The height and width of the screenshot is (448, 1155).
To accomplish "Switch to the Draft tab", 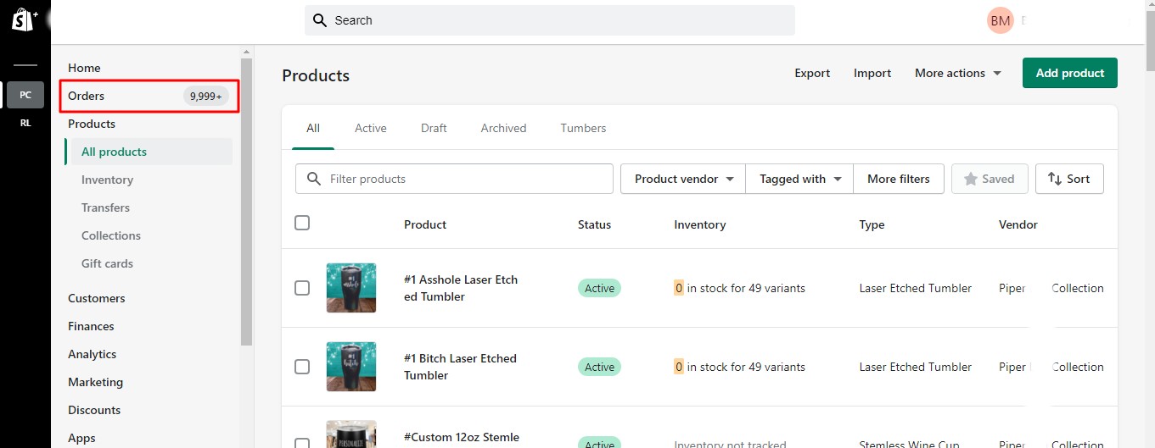I will coord(434,128).
